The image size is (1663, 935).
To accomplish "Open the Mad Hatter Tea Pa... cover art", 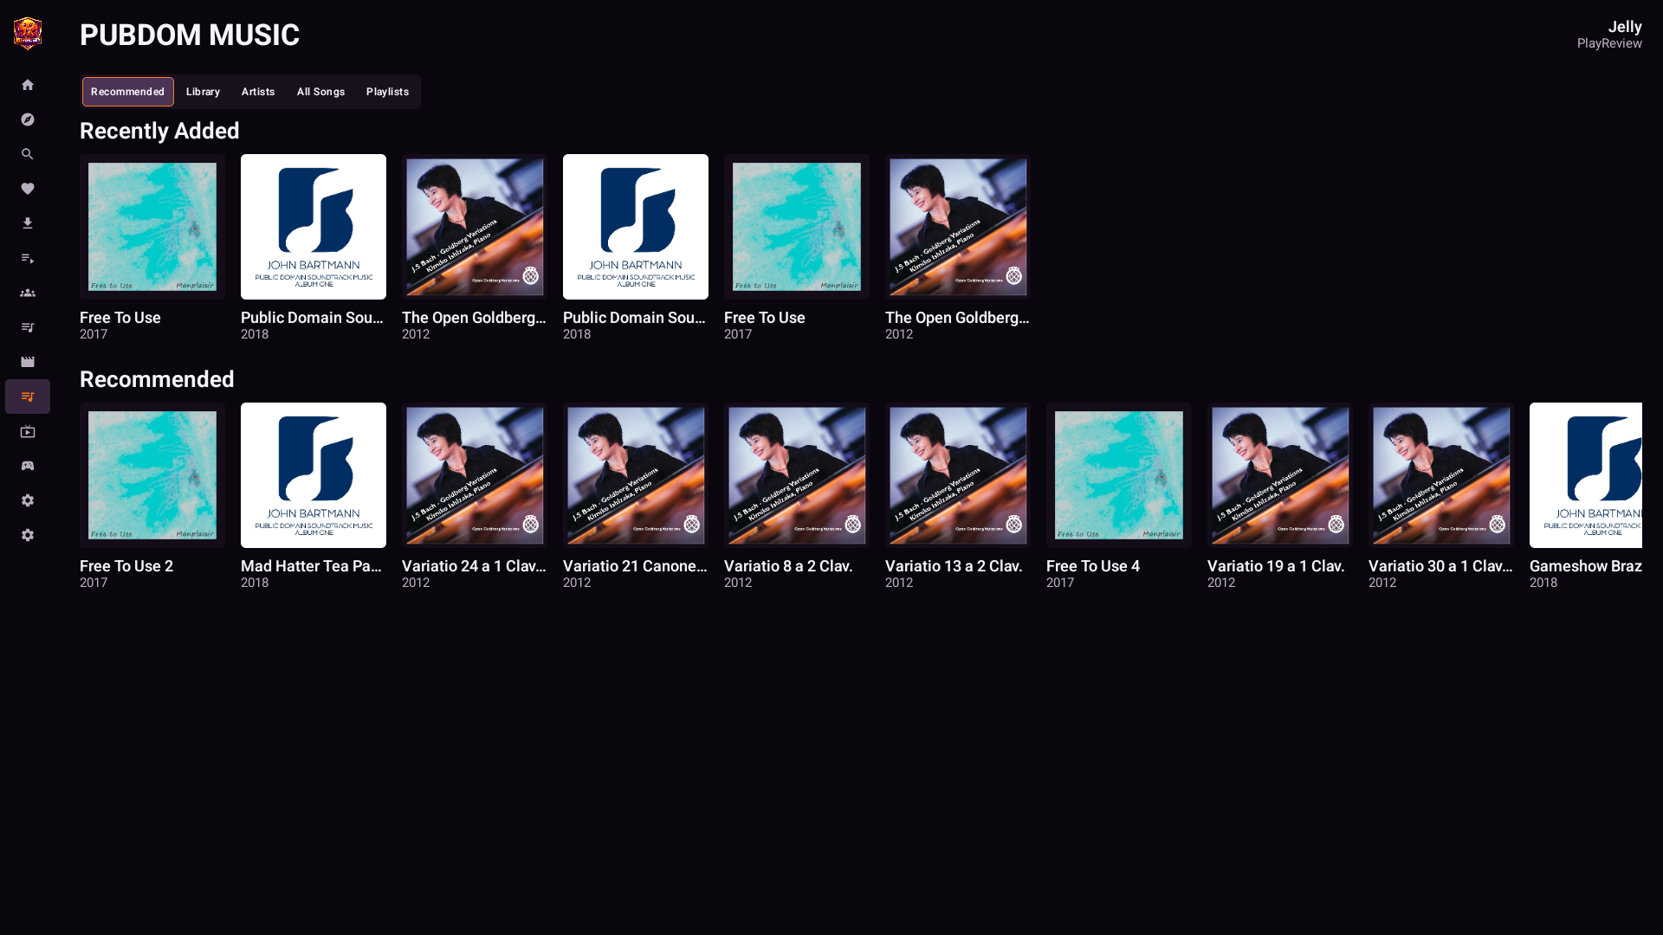I will click(314, 475).
